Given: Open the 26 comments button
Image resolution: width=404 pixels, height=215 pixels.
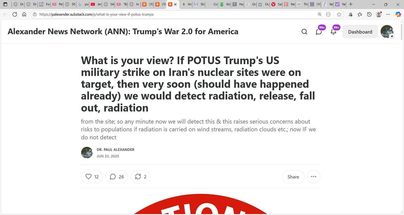Looking at the screenshot, I should (x=117, y=177).
